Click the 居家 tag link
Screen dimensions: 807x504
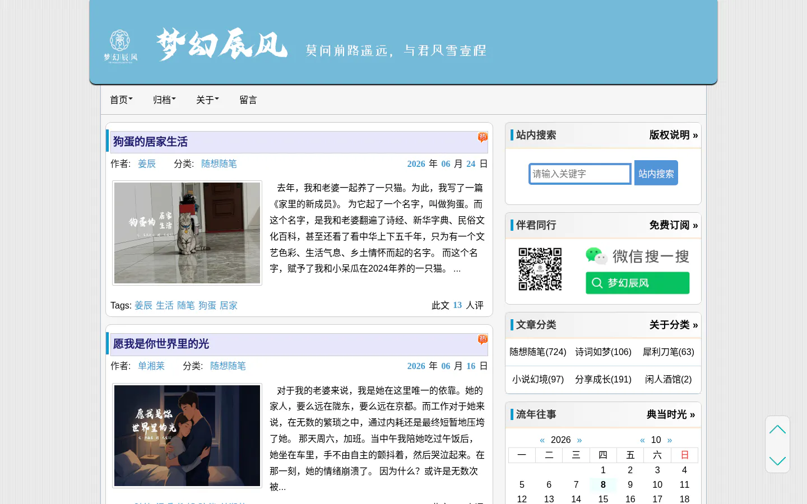click(229, 305)
